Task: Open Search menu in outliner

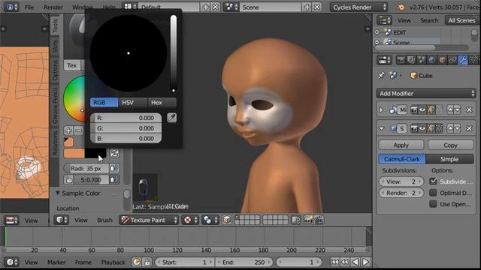Action: point(429,20)
